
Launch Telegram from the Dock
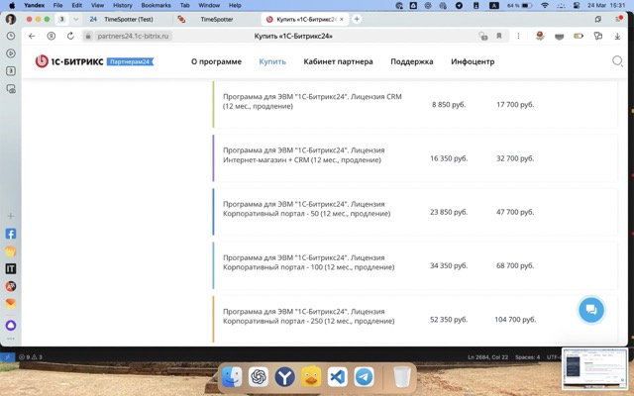pos(364,377)
